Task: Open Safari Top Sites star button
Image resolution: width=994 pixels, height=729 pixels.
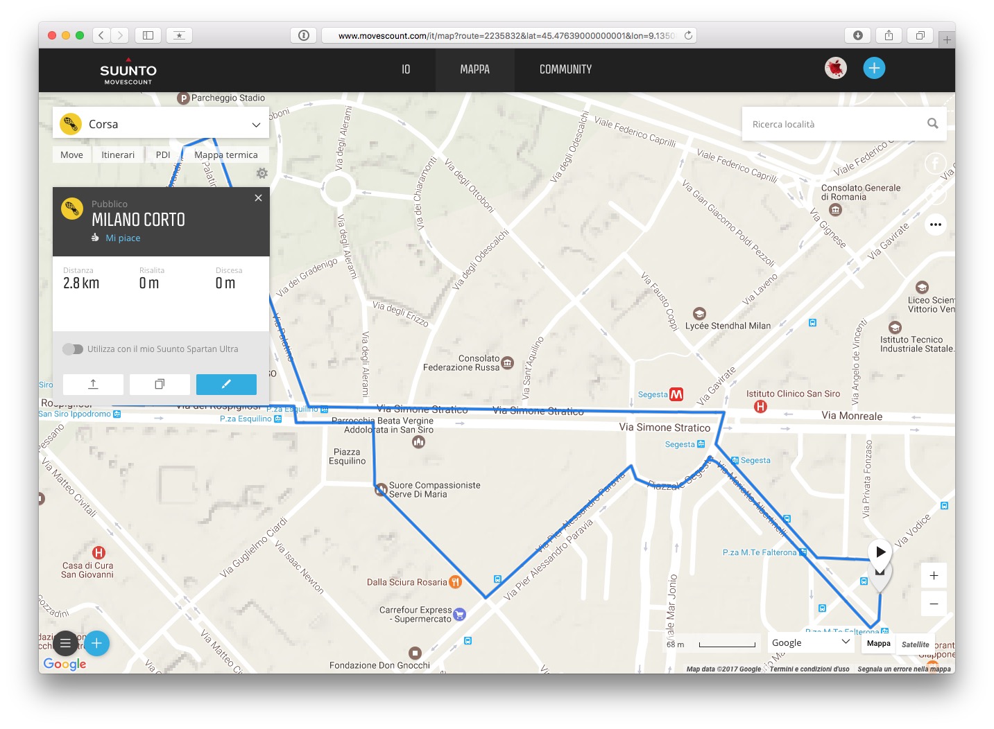Action: (179, 35)
